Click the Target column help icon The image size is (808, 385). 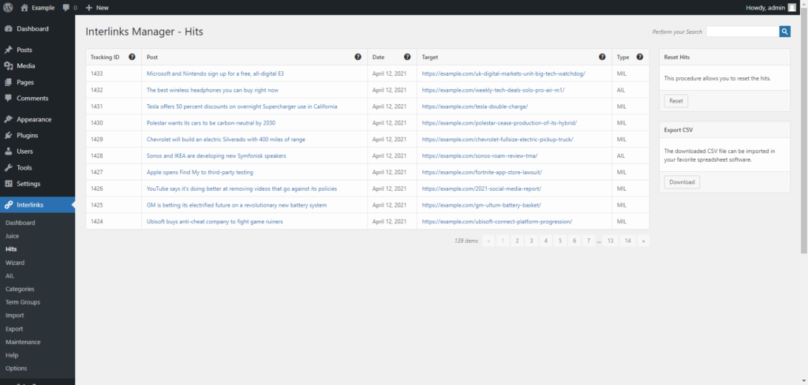tap(602, 57)
